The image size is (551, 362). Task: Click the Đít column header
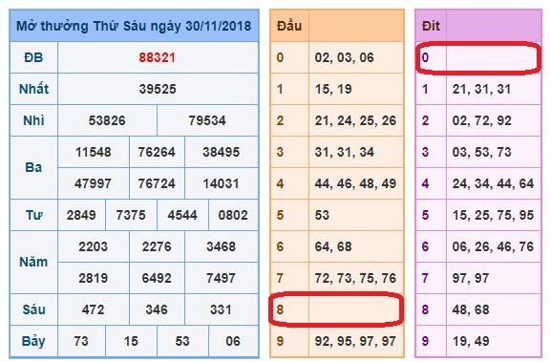pos(431,26)
